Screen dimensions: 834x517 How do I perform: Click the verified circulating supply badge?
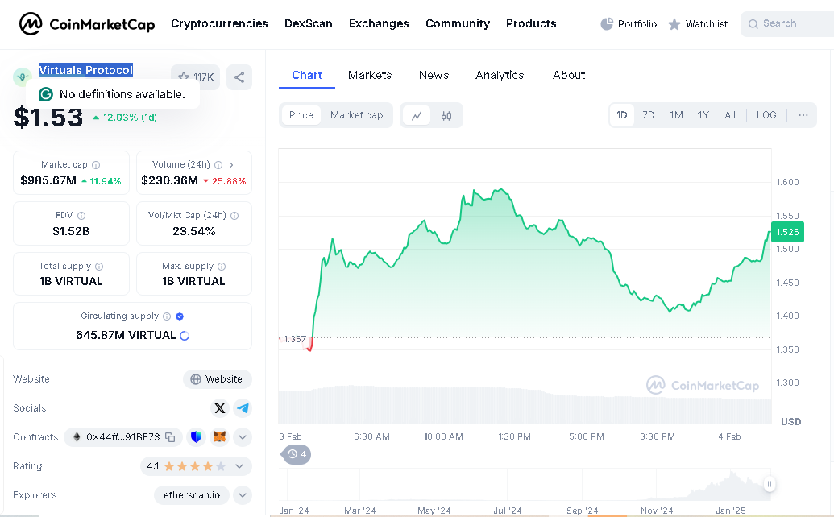click(180, 316)
